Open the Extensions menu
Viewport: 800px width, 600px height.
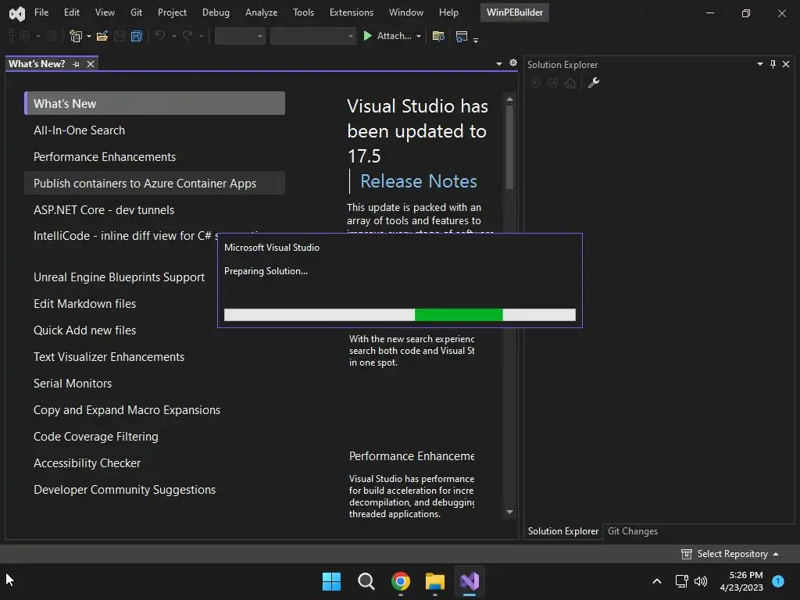click(352, 12)
